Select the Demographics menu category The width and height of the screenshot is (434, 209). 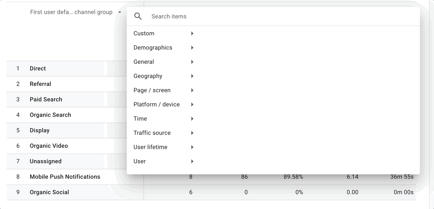coord(153,48)
